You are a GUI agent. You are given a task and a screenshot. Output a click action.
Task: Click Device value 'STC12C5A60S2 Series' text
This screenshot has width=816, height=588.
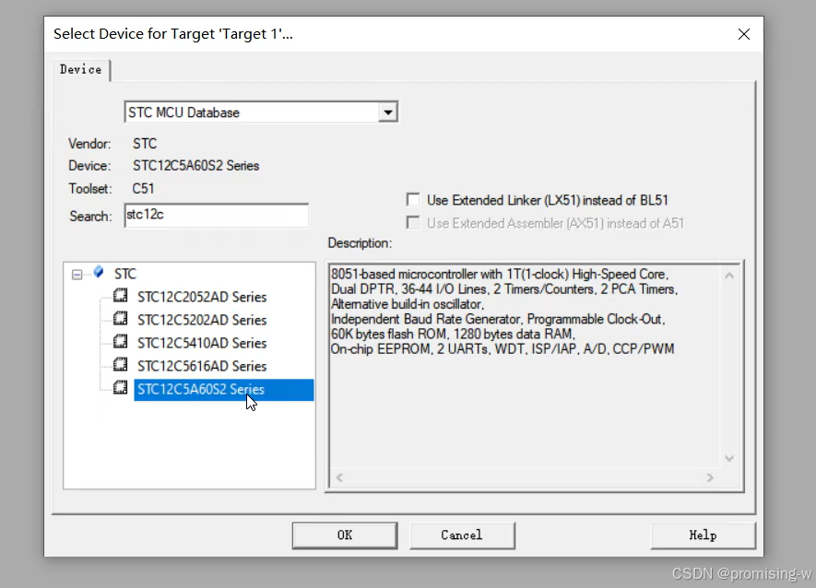(x=195, y=166)
